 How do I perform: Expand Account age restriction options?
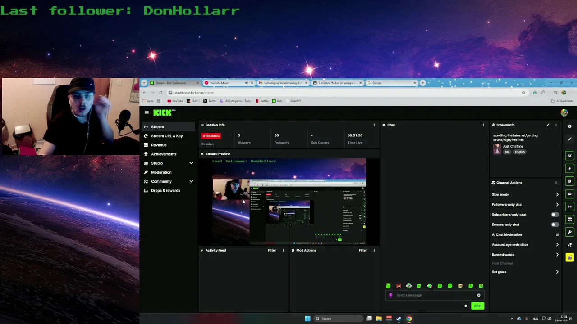[x=557, y=245]
